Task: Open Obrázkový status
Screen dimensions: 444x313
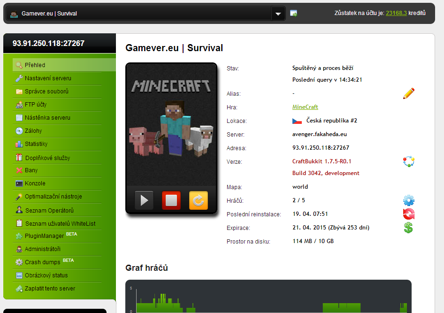Action: click(x=57, y=275)
